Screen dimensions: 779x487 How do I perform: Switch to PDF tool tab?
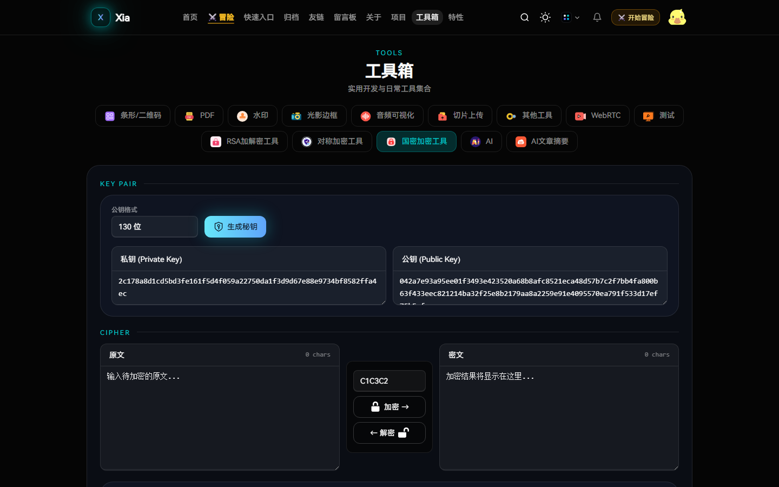199,116
